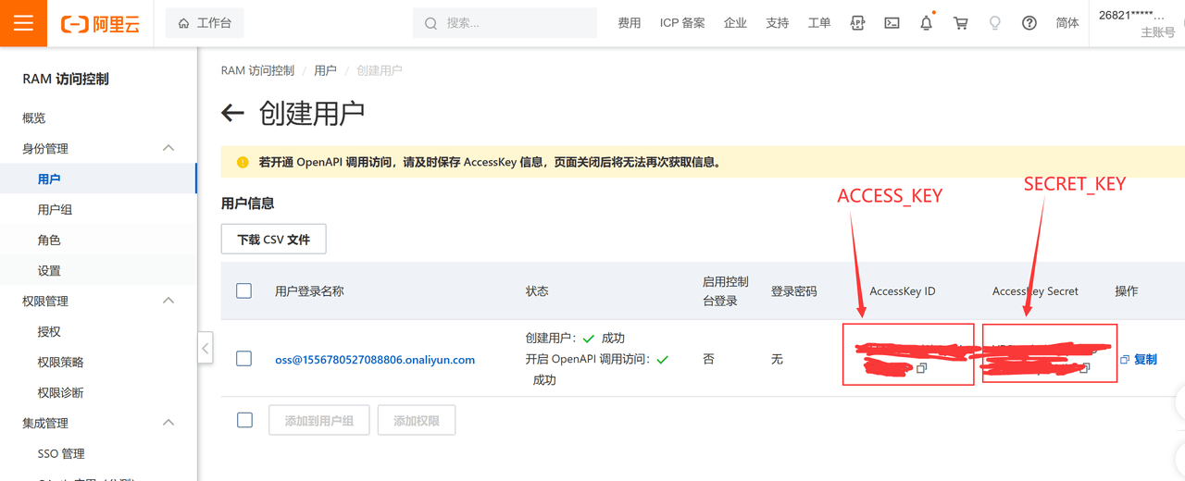Click the copy icon before 复制

click(x=1125, y=360)
